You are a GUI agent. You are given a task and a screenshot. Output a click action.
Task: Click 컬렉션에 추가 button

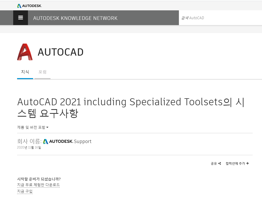[237, 163]
